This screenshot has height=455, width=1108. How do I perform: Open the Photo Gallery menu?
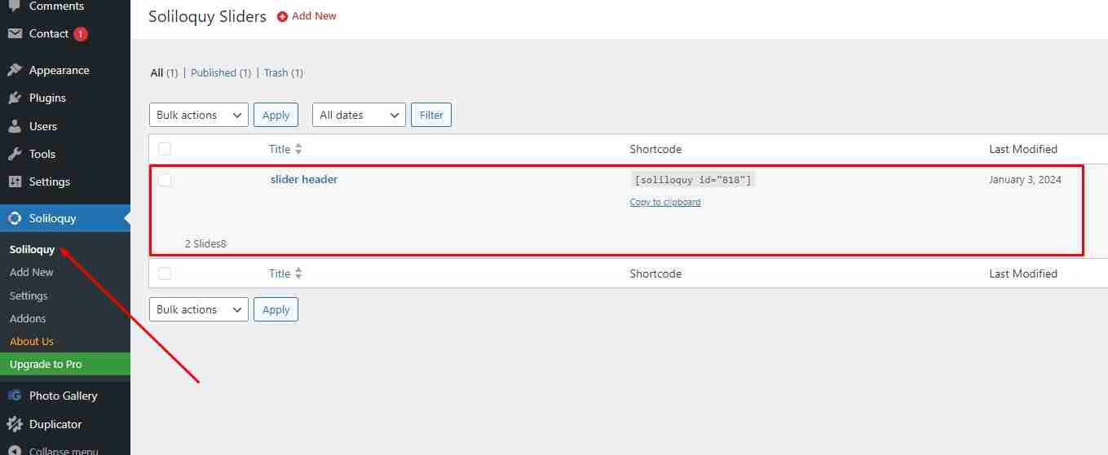[x=65, y=396]
